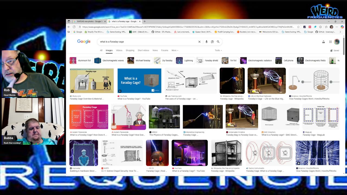The width and height of the screenshot is (347, 195).
Task: Reload the page with the refresh icon
Action: [x=74, y=27]
